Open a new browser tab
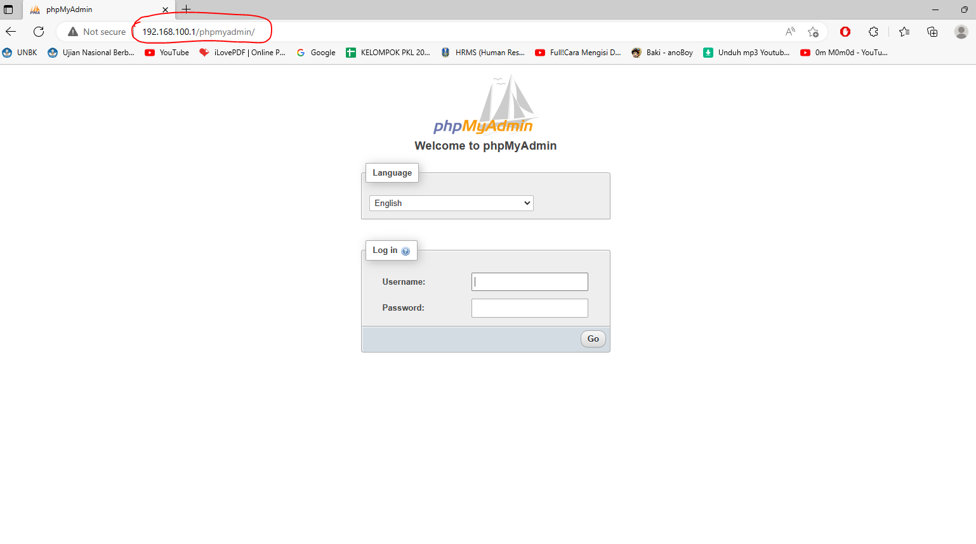This screenshot has width=976, height=544. click(x=185, y=9)
